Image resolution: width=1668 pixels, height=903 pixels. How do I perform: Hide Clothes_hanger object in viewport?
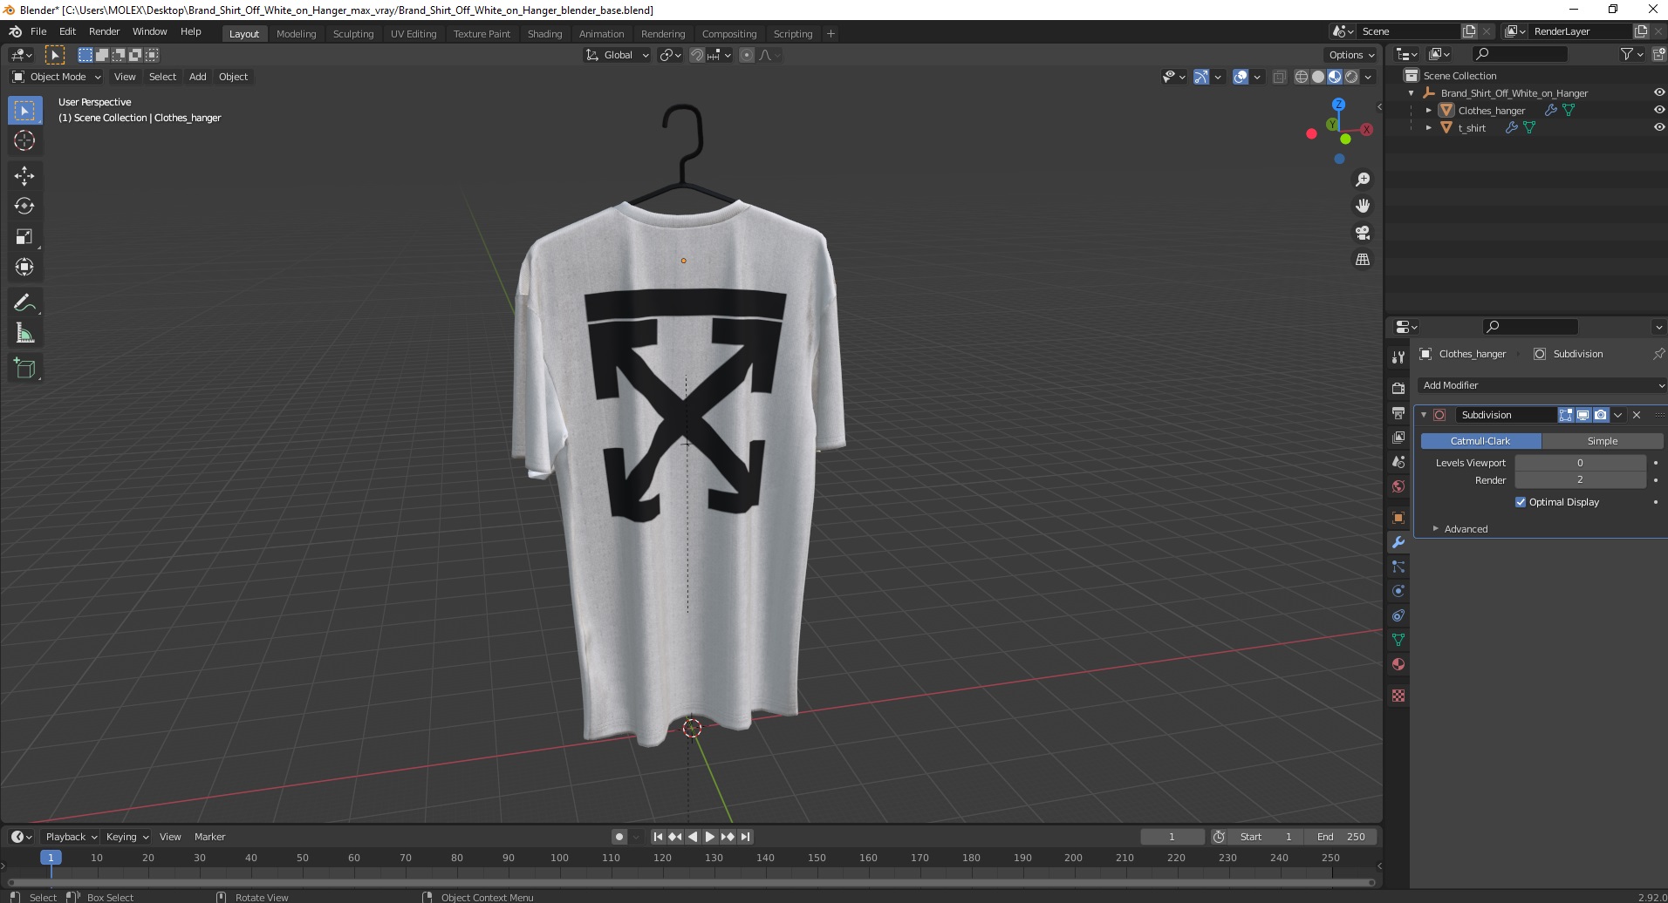1658,110
